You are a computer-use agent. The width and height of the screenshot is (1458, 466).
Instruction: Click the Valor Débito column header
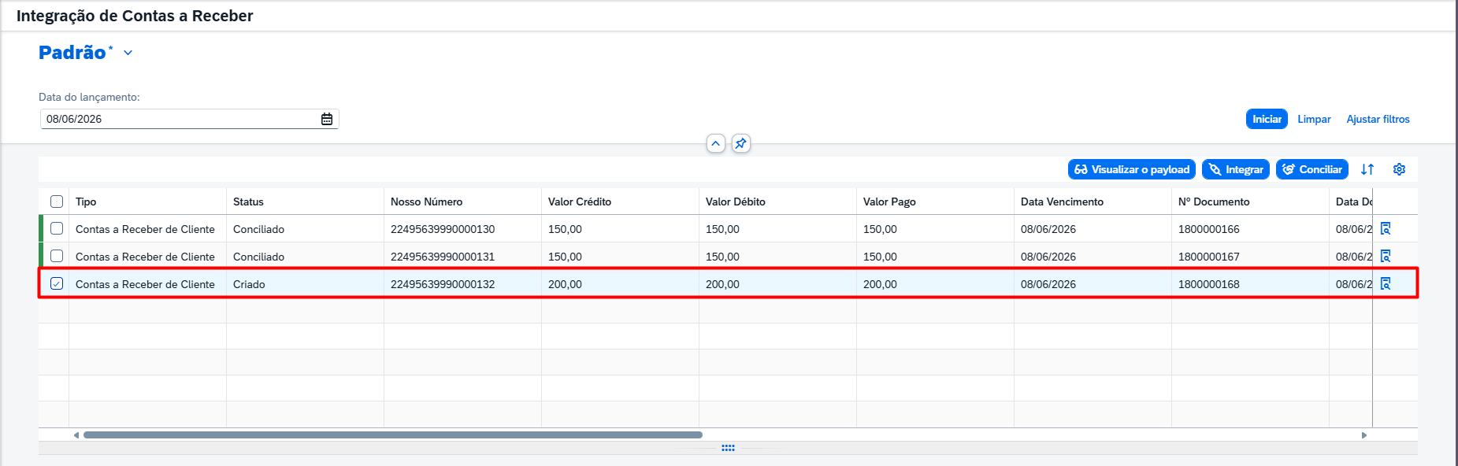[777, 202]
